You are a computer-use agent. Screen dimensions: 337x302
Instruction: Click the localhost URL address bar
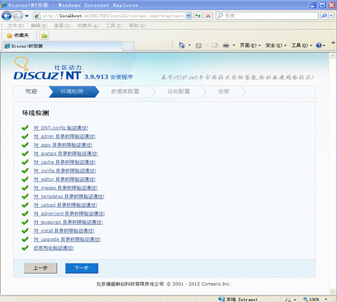point(110,16)
